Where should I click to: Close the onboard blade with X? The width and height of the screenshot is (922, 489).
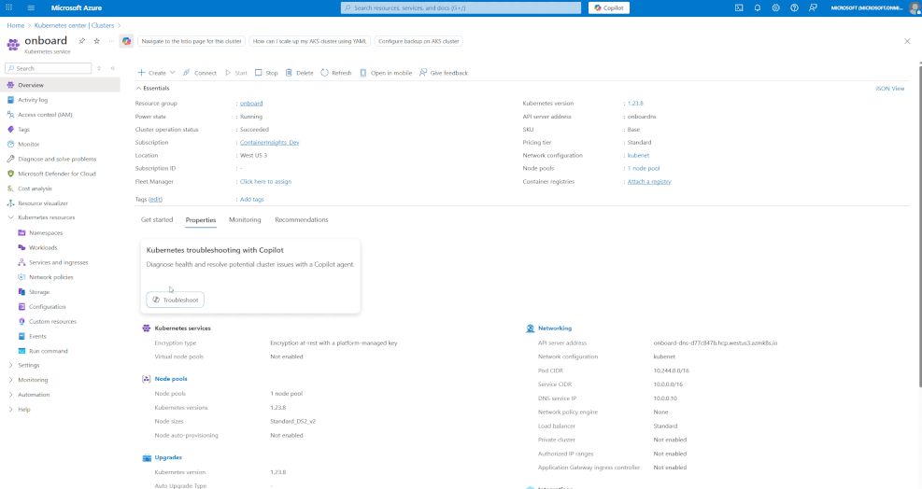[x=907, y=41]
